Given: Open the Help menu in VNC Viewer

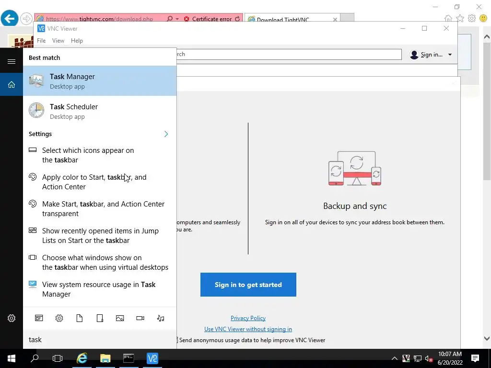Looking at the screenshot, I should click(77, 41).
